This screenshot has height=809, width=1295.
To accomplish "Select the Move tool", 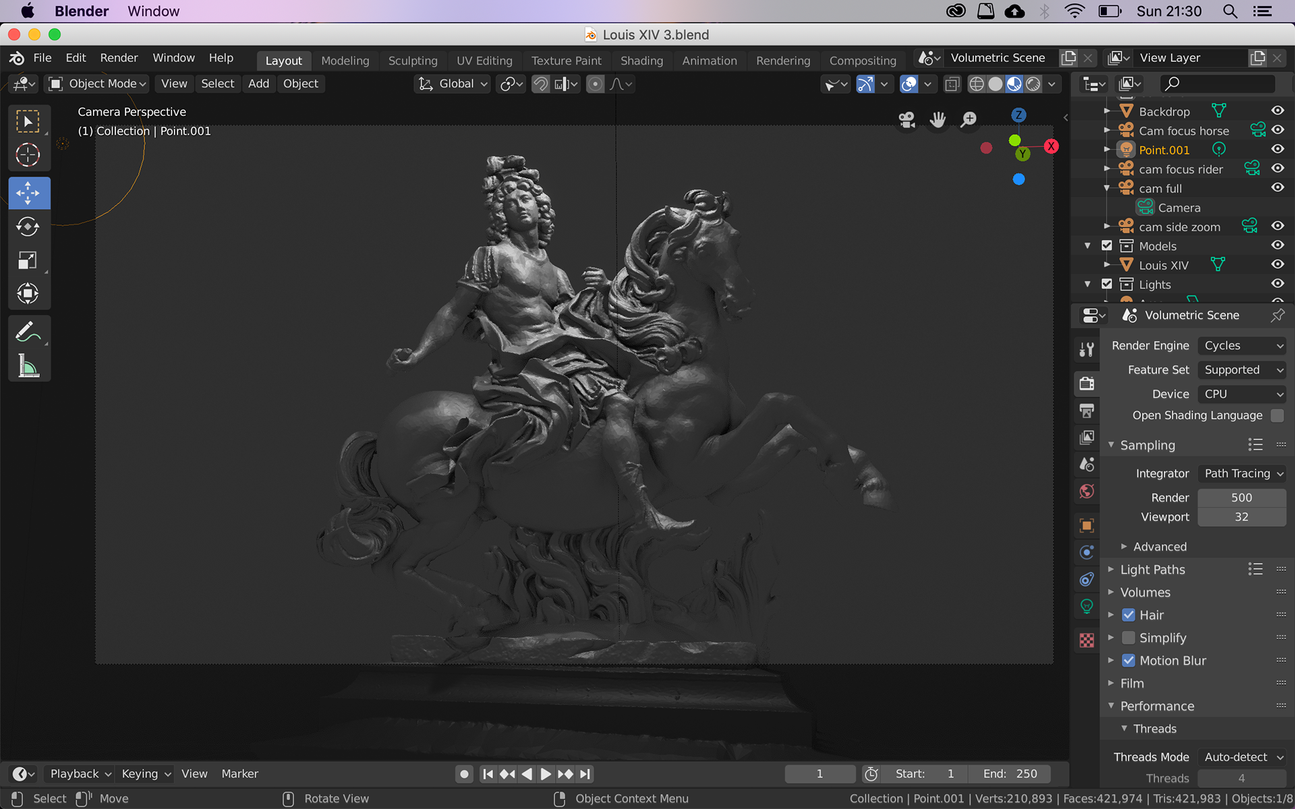I will tap(28, 193).
